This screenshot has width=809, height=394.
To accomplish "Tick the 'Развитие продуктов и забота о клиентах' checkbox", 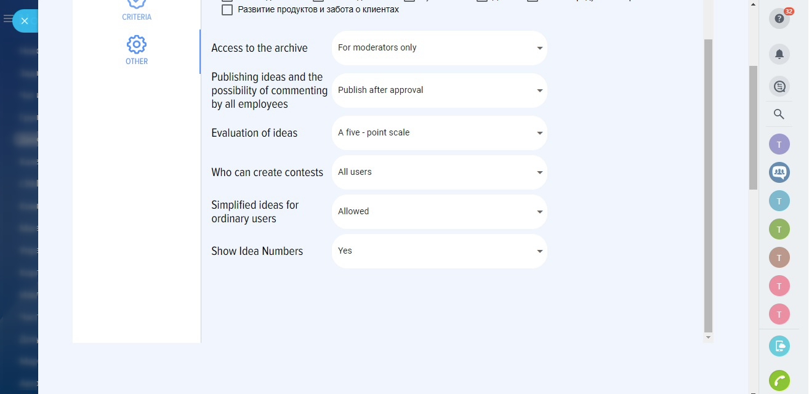I will [x=227, y=10].
